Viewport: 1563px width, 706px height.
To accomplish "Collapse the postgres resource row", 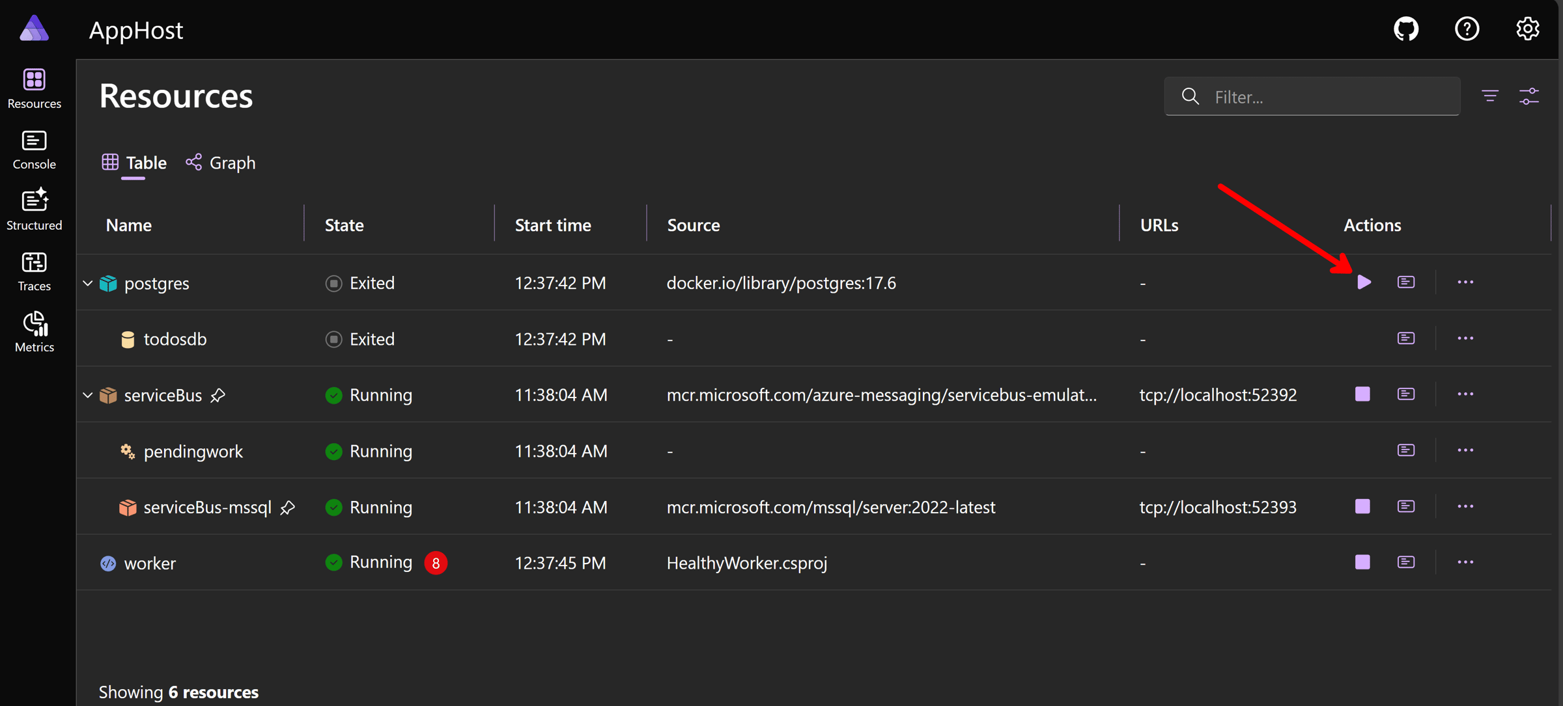I will (88, 284).
